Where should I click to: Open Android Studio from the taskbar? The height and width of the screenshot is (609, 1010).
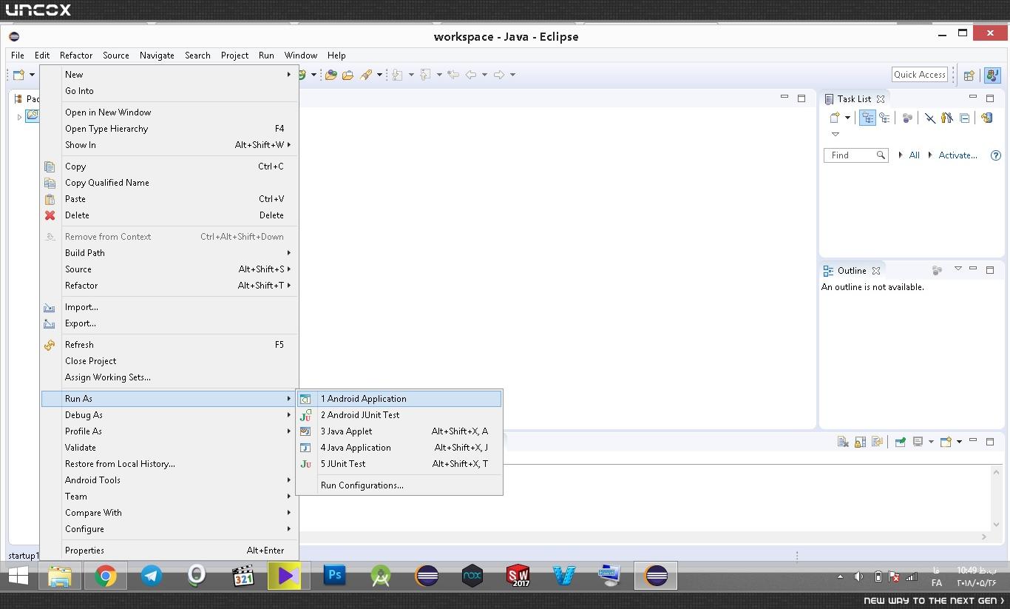[x=381, y=576]
